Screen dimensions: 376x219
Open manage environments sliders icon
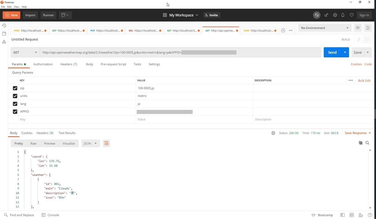click(368, 28)
